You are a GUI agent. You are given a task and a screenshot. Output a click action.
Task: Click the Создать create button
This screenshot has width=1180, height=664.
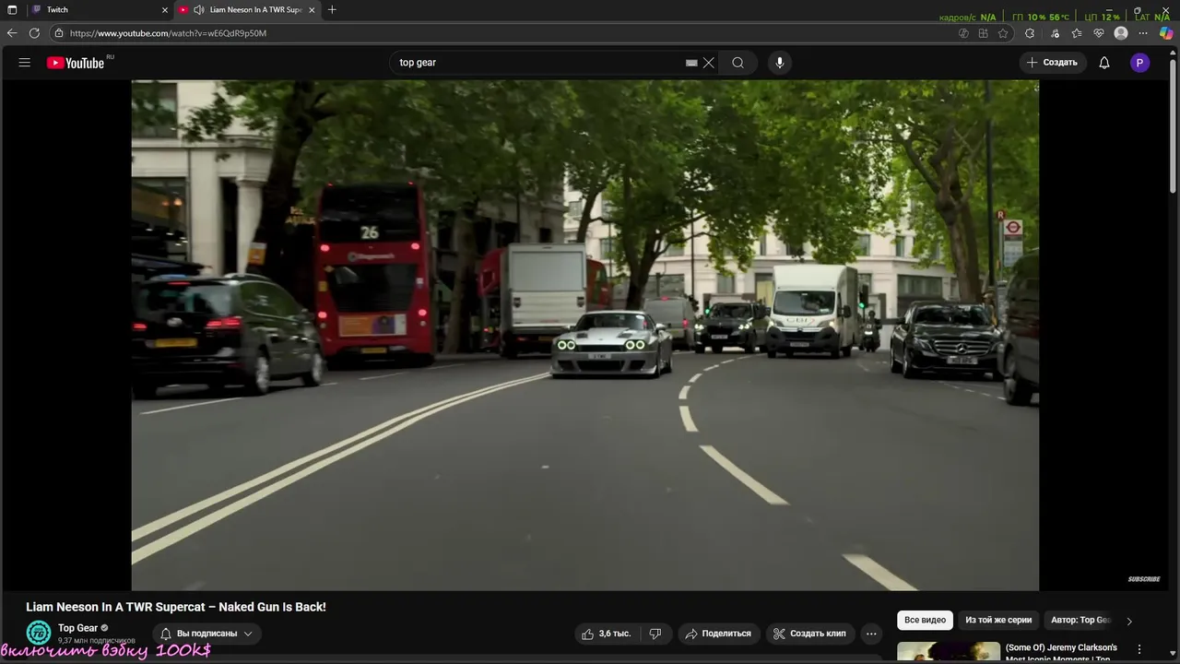(1052, 63)
